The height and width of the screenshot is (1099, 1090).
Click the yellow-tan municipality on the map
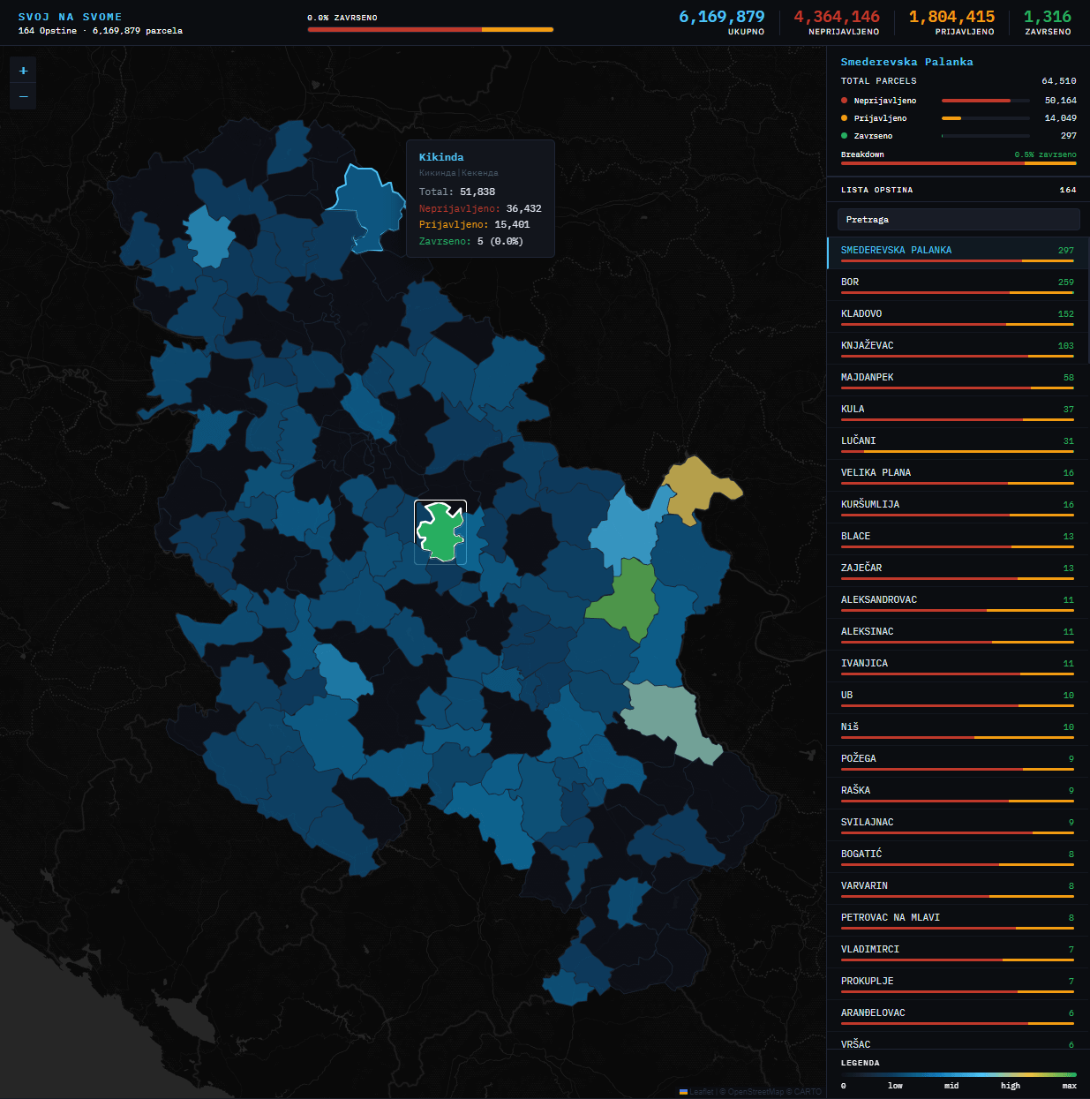pyautogui.click(x=695, y=488)
